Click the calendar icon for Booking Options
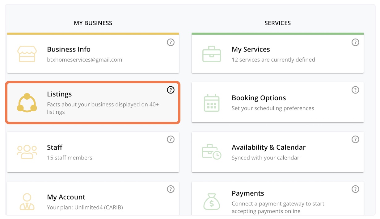 (x=212, y=103)
